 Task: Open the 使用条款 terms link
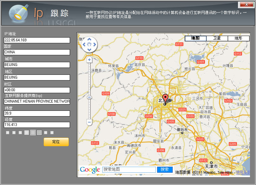click(x=243, y=172)
